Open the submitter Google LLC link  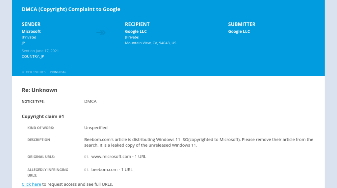tap(239, 31)
